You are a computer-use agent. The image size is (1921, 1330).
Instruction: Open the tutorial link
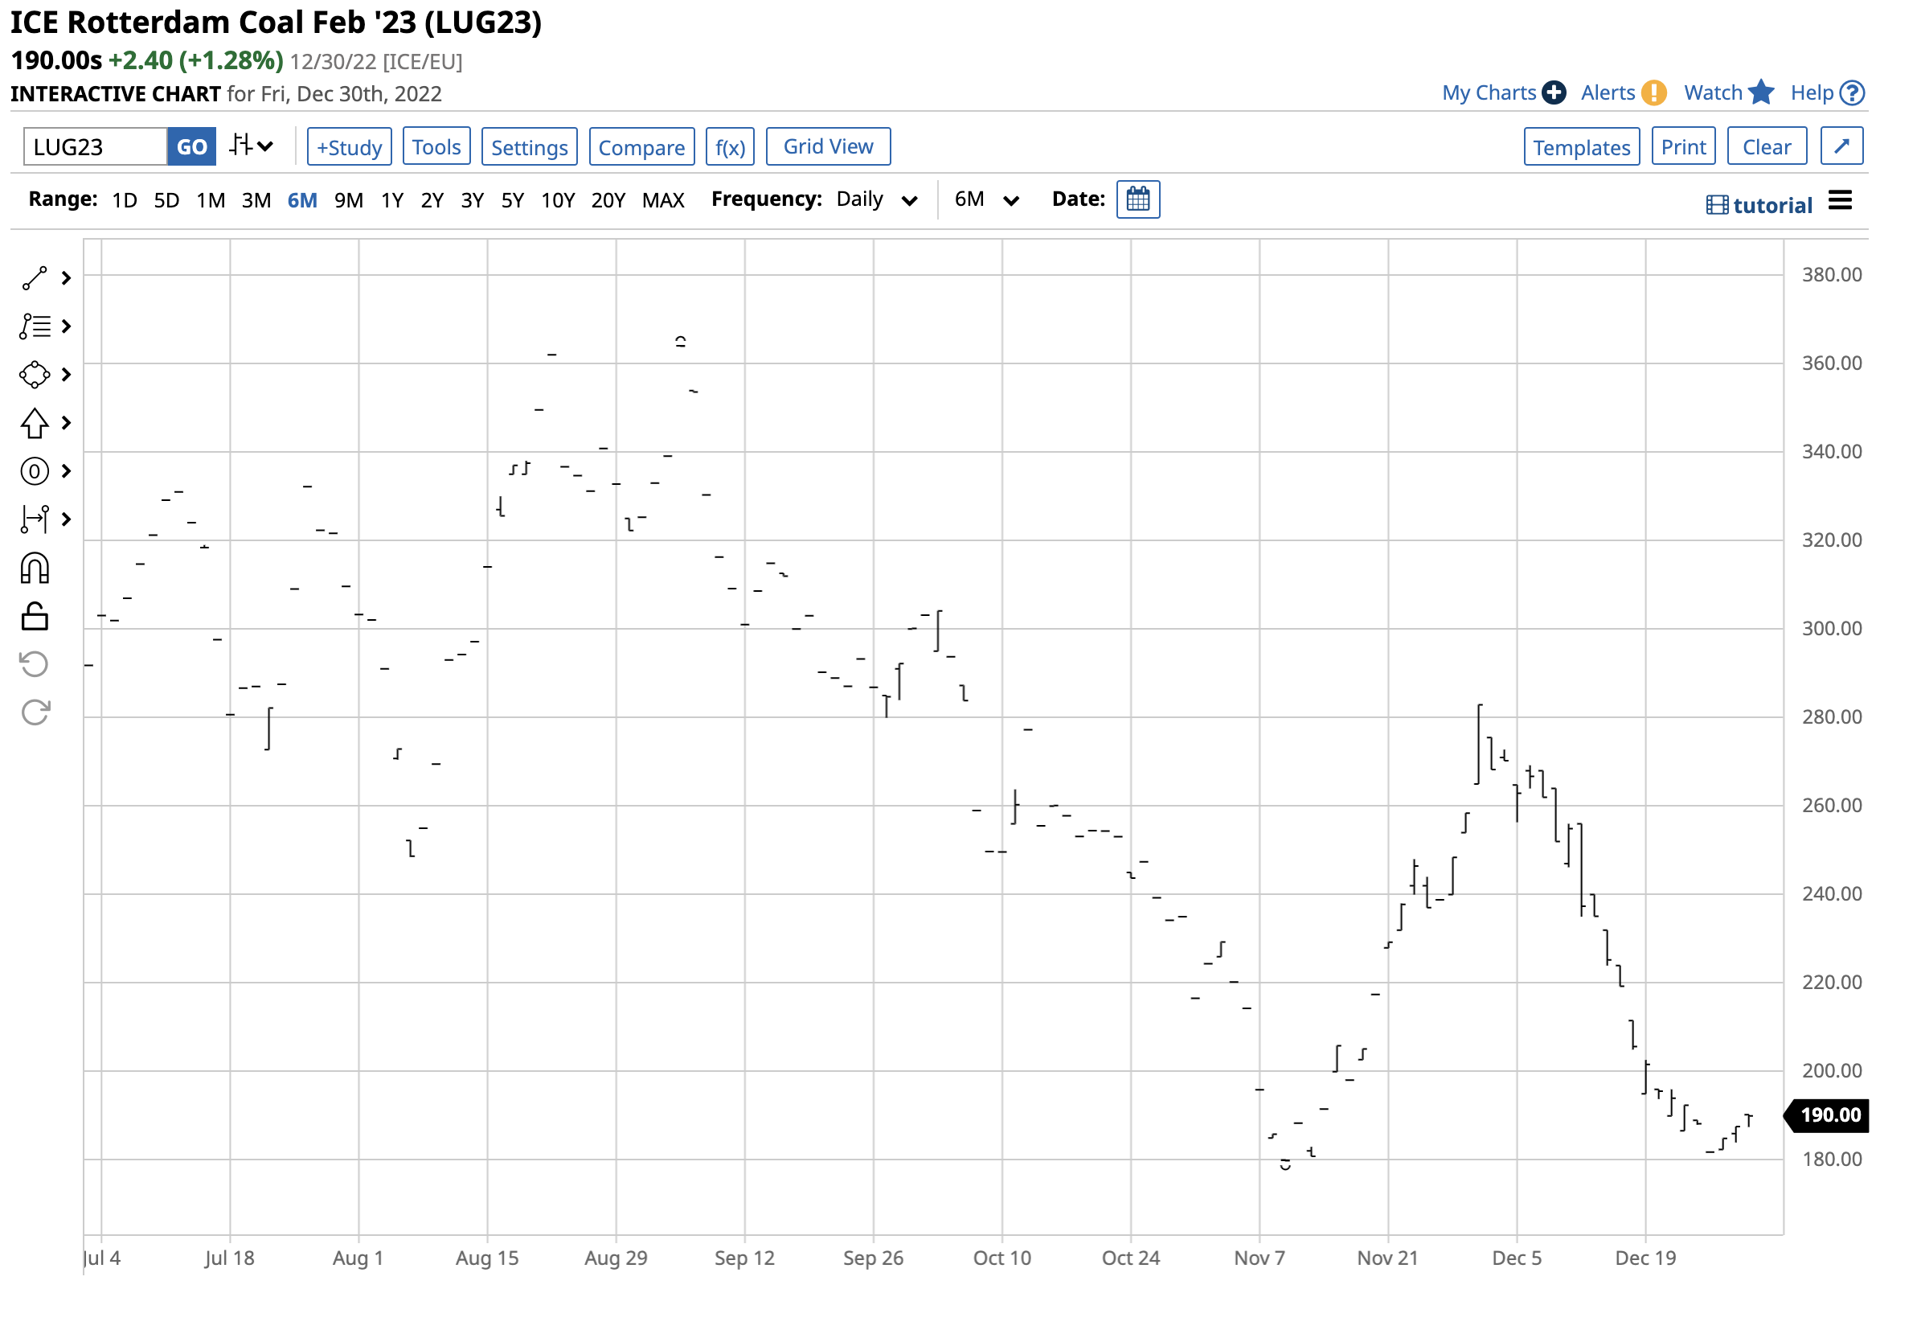coord(1760,206)
